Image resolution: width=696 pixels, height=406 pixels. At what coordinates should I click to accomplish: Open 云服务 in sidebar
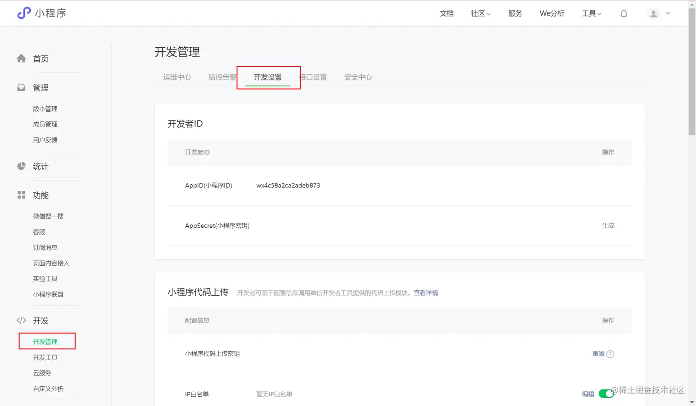point(42,373)
